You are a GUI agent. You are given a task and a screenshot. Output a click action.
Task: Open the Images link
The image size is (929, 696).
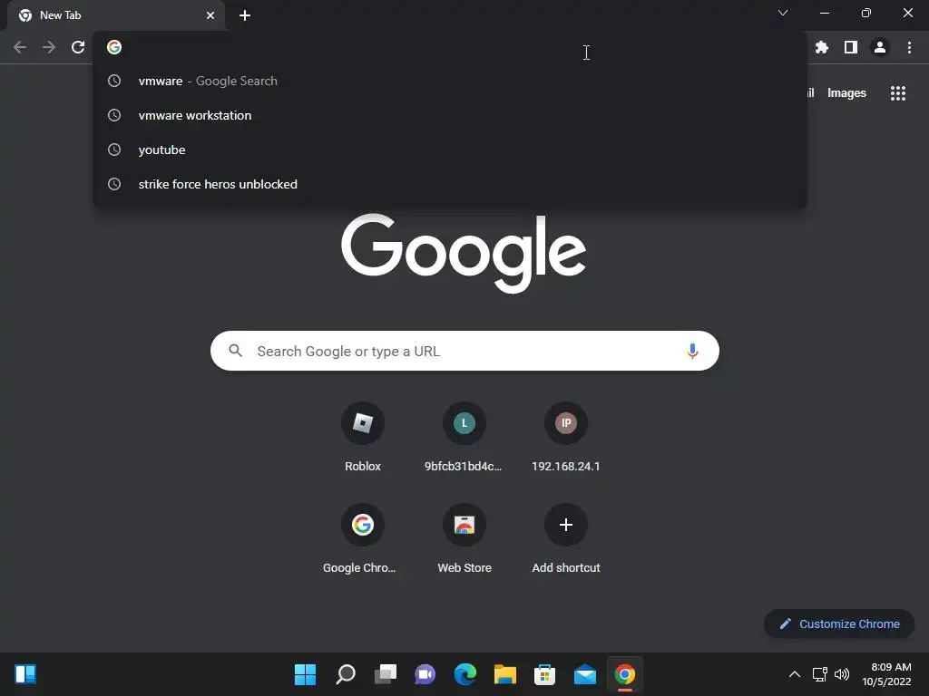tap(846, 93)
